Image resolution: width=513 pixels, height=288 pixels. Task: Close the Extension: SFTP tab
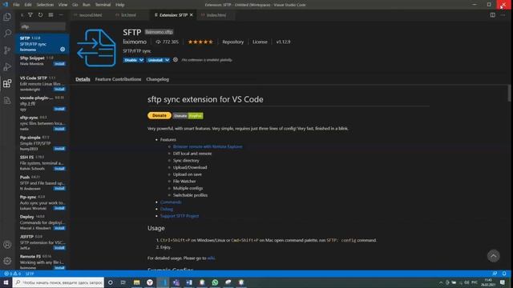click(192, 15)
